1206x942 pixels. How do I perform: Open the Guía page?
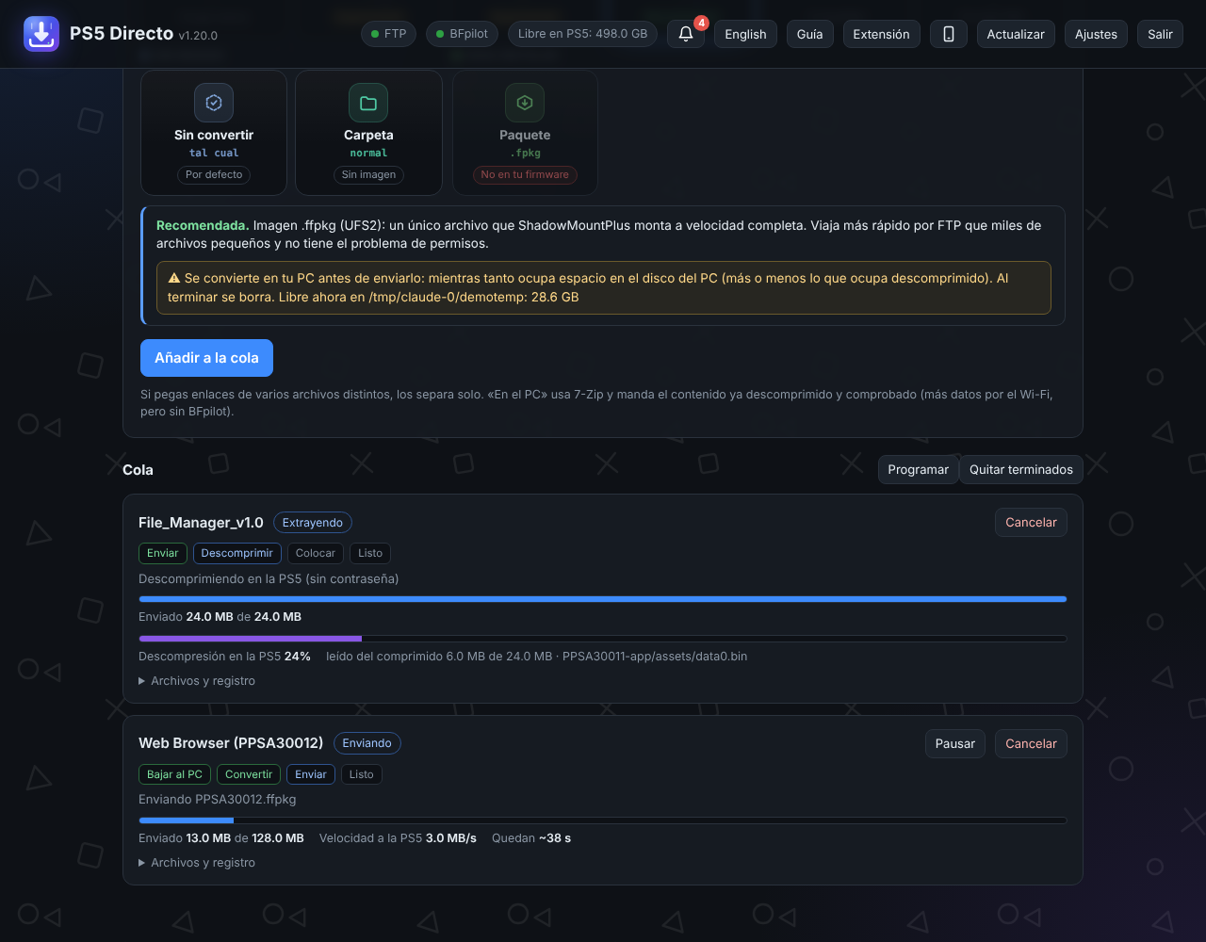(x=809, y=34)
